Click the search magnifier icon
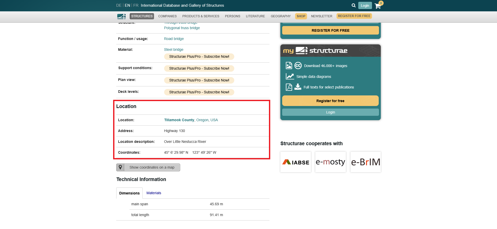The width and height of the screenshot is (497, 229). pos(353,5)
